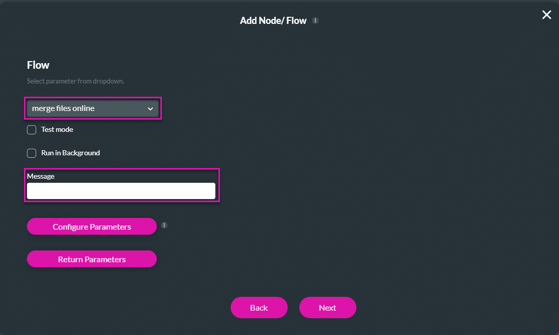Open the Flow selection dropdown
This screenshot has width=559, height=335.
[x=93, y=108]
